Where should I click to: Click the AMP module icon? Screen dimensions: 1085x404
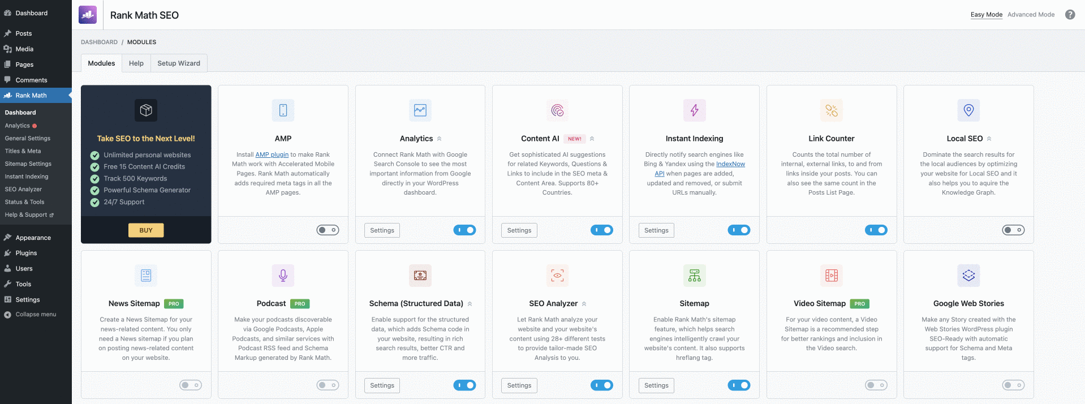point(283,110)
